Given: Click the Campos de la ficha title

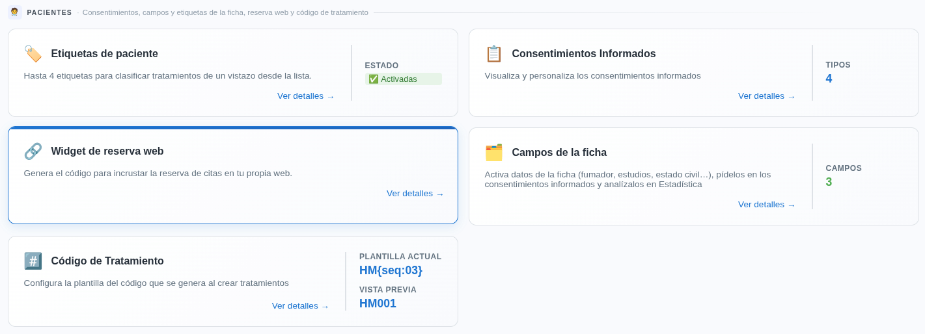Looking at the screenshot, I should coord(559,153).
